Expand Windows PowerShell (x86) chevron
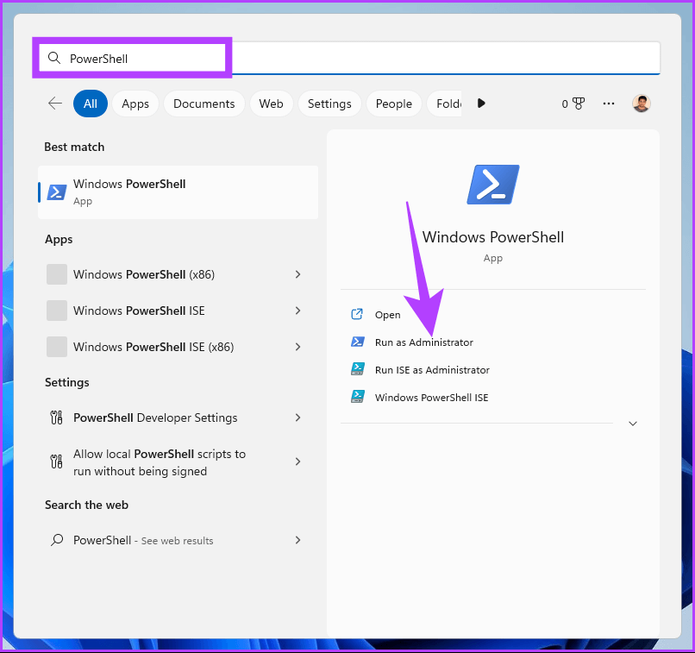 click(x=297, y=274)
